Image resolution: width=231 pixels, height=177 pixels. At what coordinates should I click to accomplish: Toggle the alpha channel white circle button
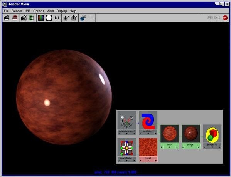[x=49, y=18]
